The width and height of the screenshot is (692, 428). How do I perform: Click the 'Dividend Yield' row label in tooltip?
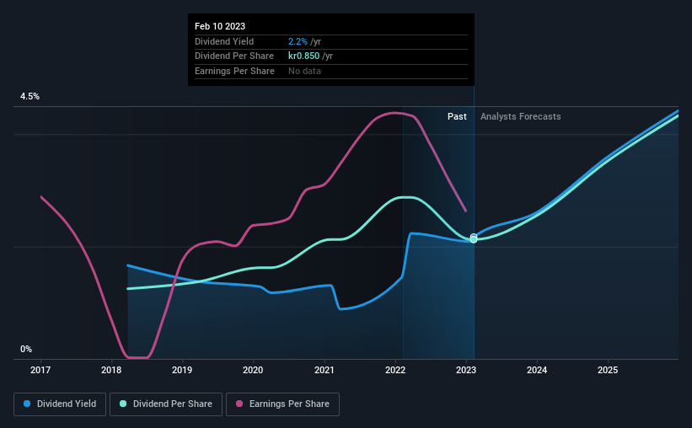[x=224, y=41]
